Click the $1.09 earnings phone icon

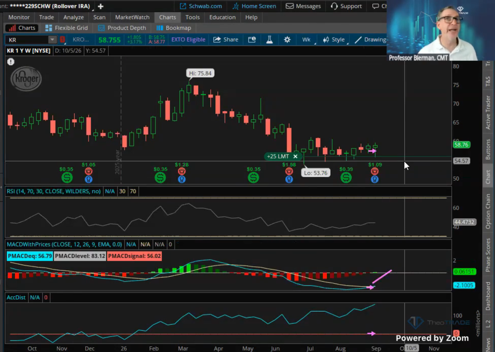click(x=375, y=171)
